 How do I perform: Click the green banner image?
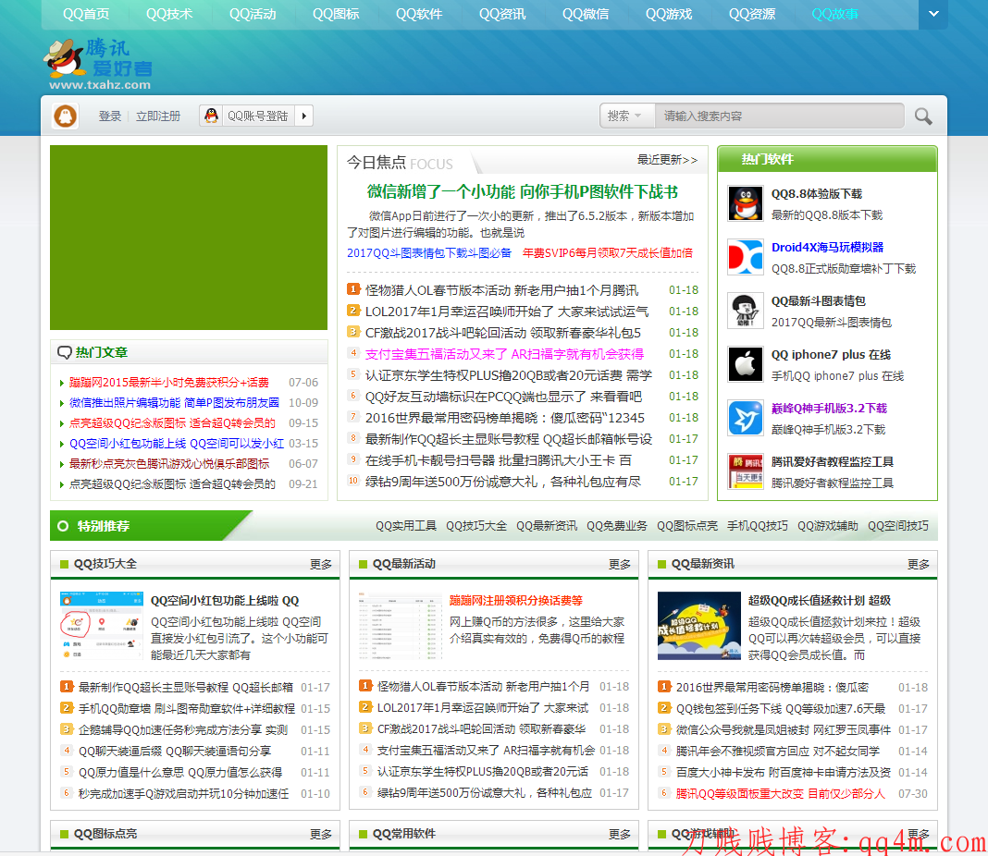[189, 238]
